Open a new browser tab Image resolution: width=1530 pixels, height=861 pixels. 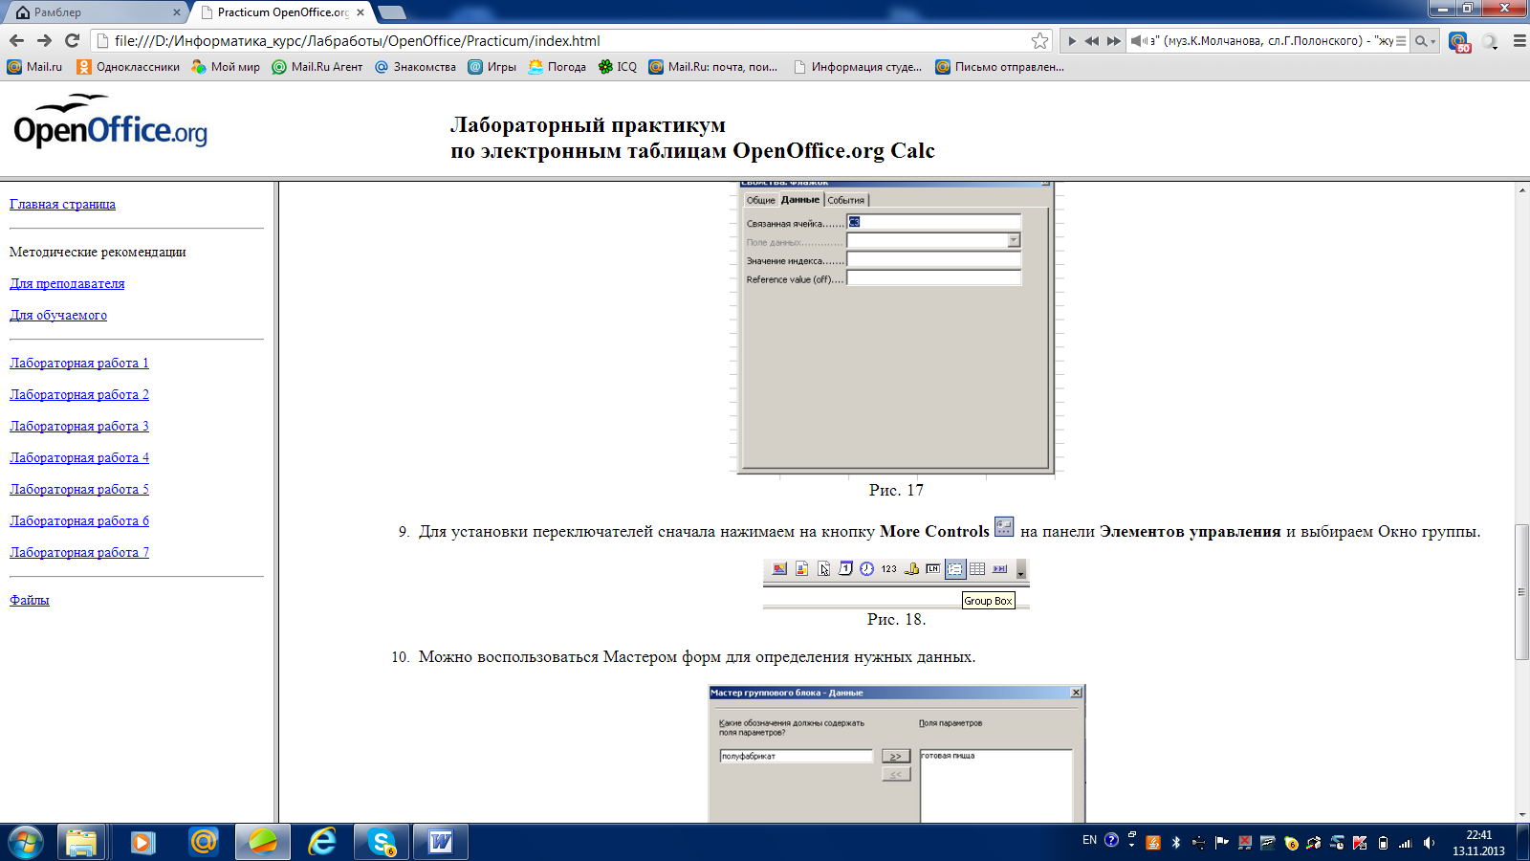[x=392, y=12]
